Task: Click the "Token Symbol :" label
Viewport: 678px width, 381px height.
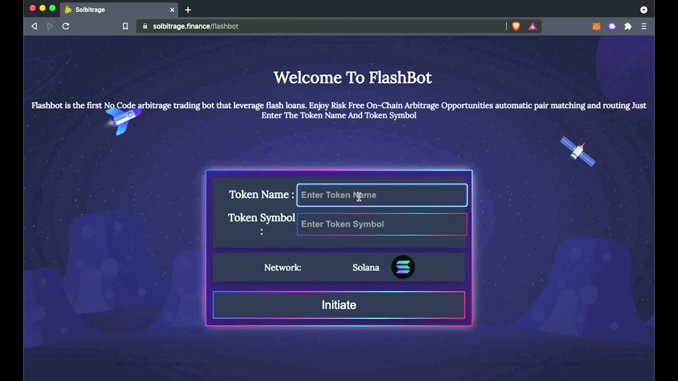Action: [x=262, y=224]
